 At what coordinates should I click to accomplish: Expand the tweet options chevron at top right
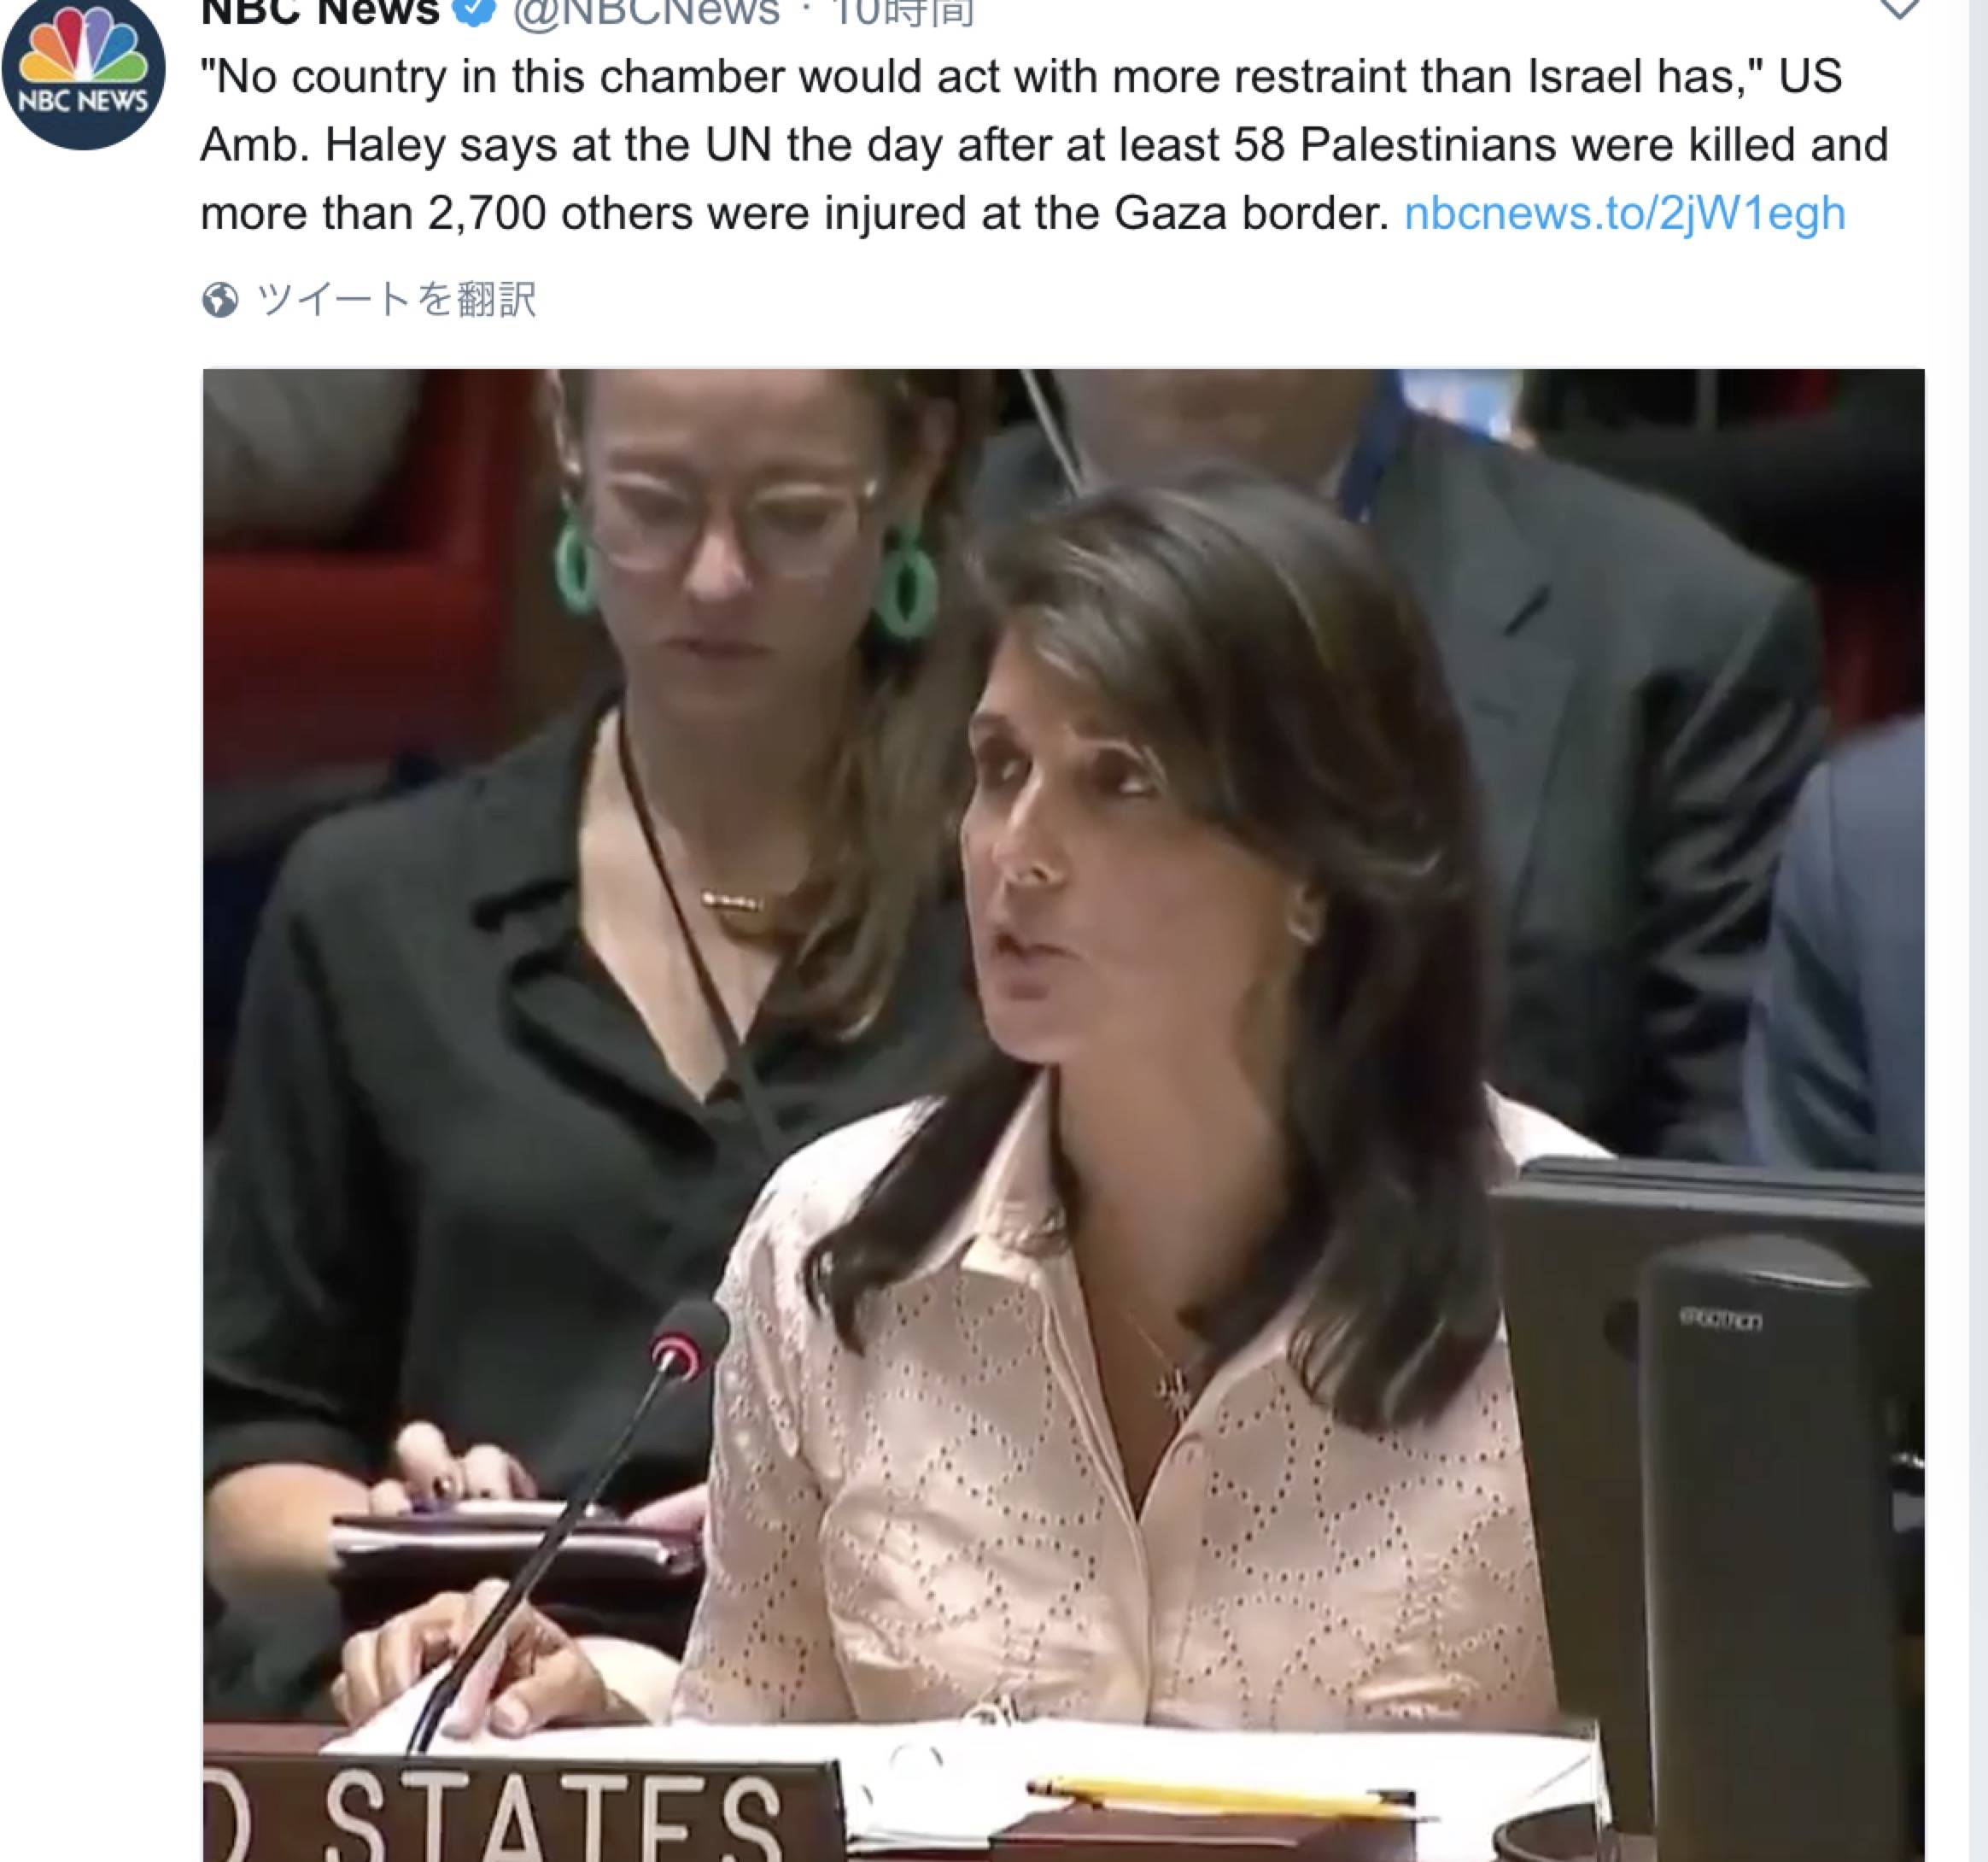point(1899,10)
